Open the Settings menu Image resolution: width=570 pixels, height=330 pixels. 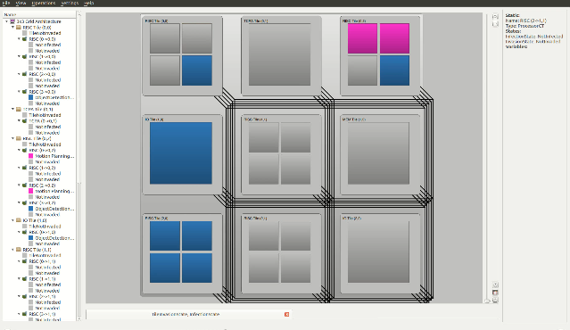click(70, 3)
